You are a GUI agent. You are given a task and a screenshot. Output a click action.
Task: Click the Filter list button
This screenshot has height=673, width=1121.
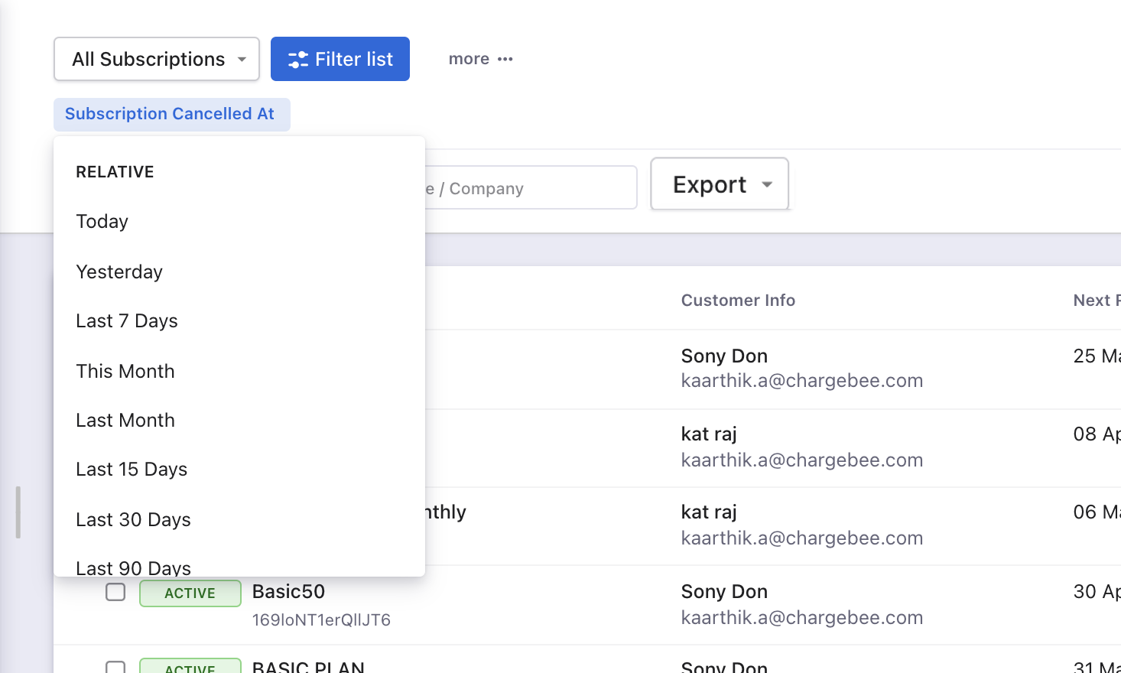[340, 59]
